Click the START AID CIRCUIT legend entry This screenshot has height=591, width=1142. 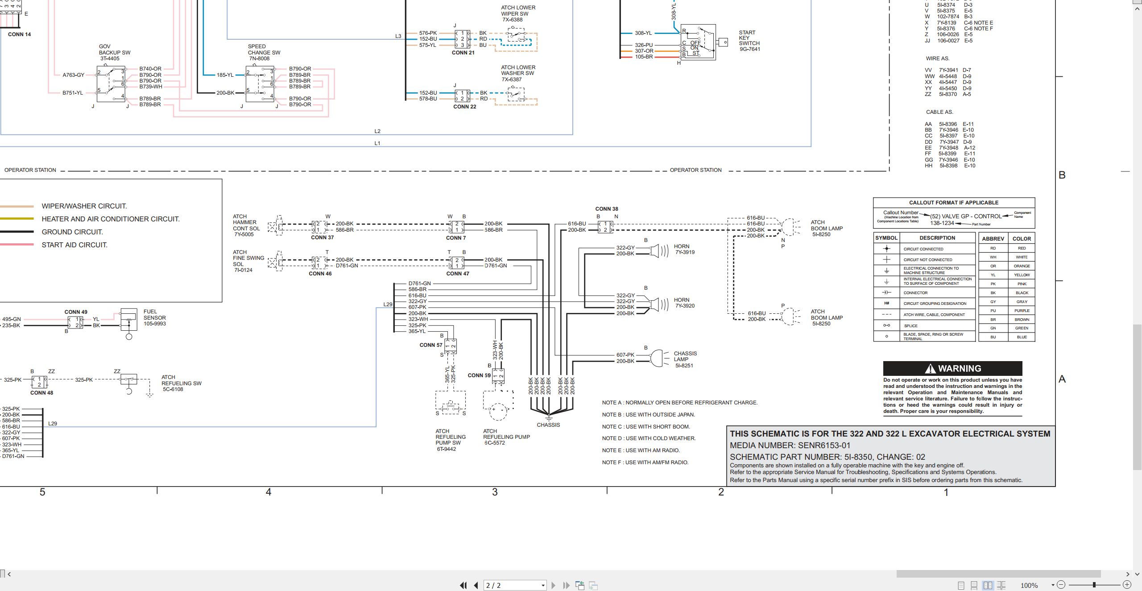tap(74, 245)
